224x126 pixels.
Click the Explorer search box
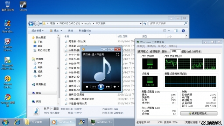[168, 23]
